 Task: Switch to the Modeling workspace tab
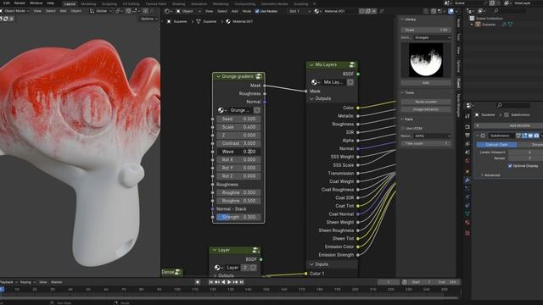[88, 3]
